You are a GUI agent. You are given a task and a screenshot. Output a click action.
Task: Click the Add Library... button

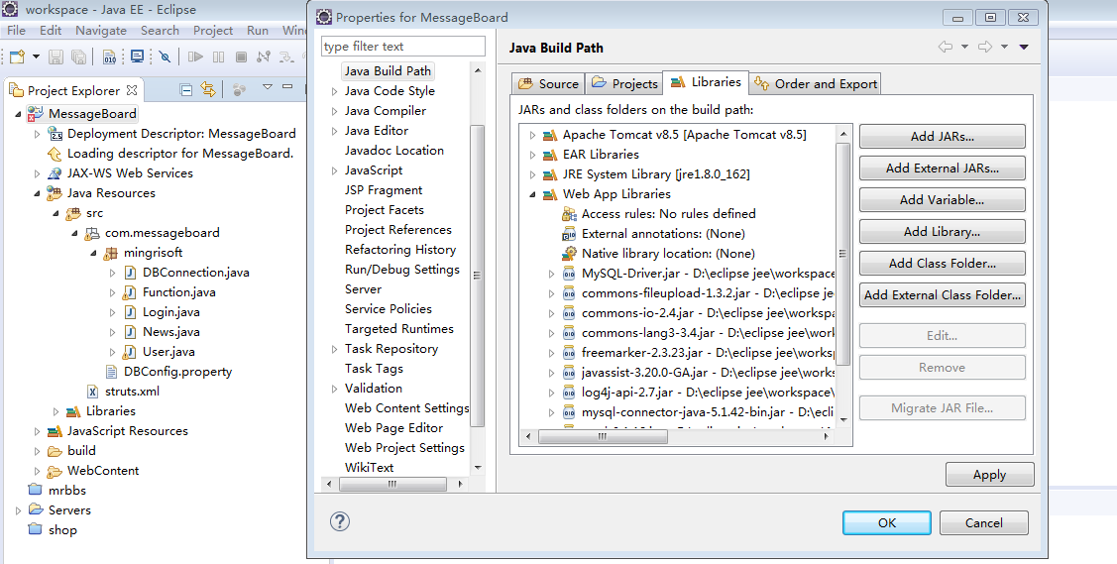coord(942,231)
